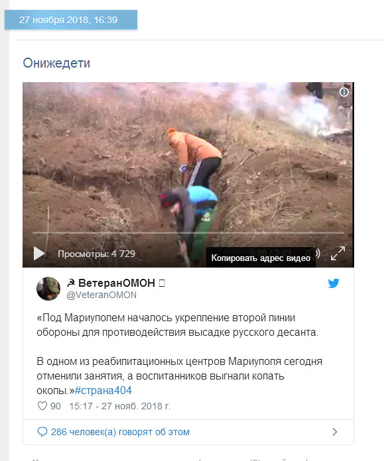Click the ВетеранОМОН display name

(x=116, y=283)
